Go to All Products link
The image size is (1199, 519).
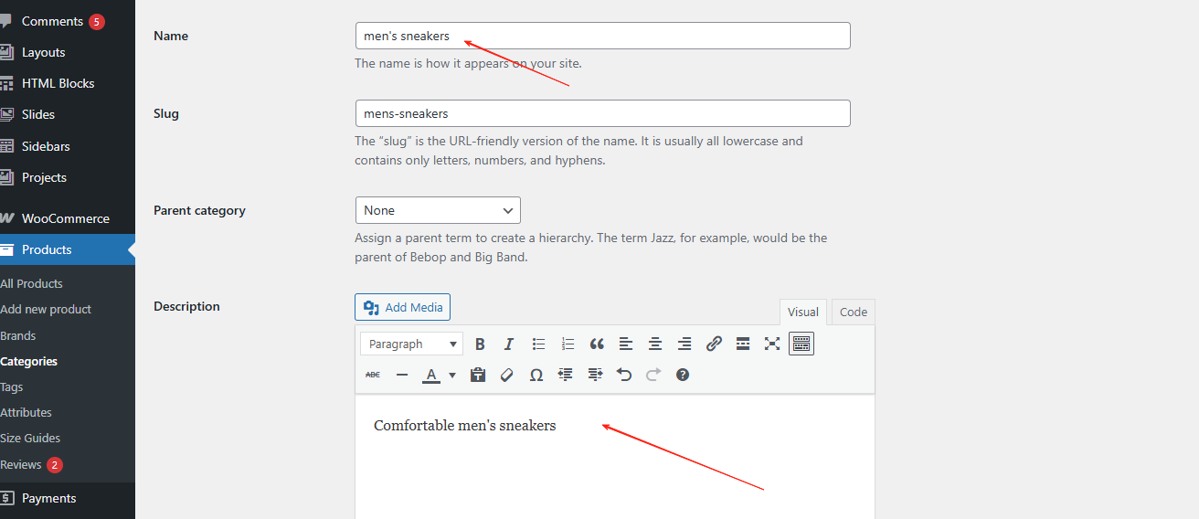[32, 283]
